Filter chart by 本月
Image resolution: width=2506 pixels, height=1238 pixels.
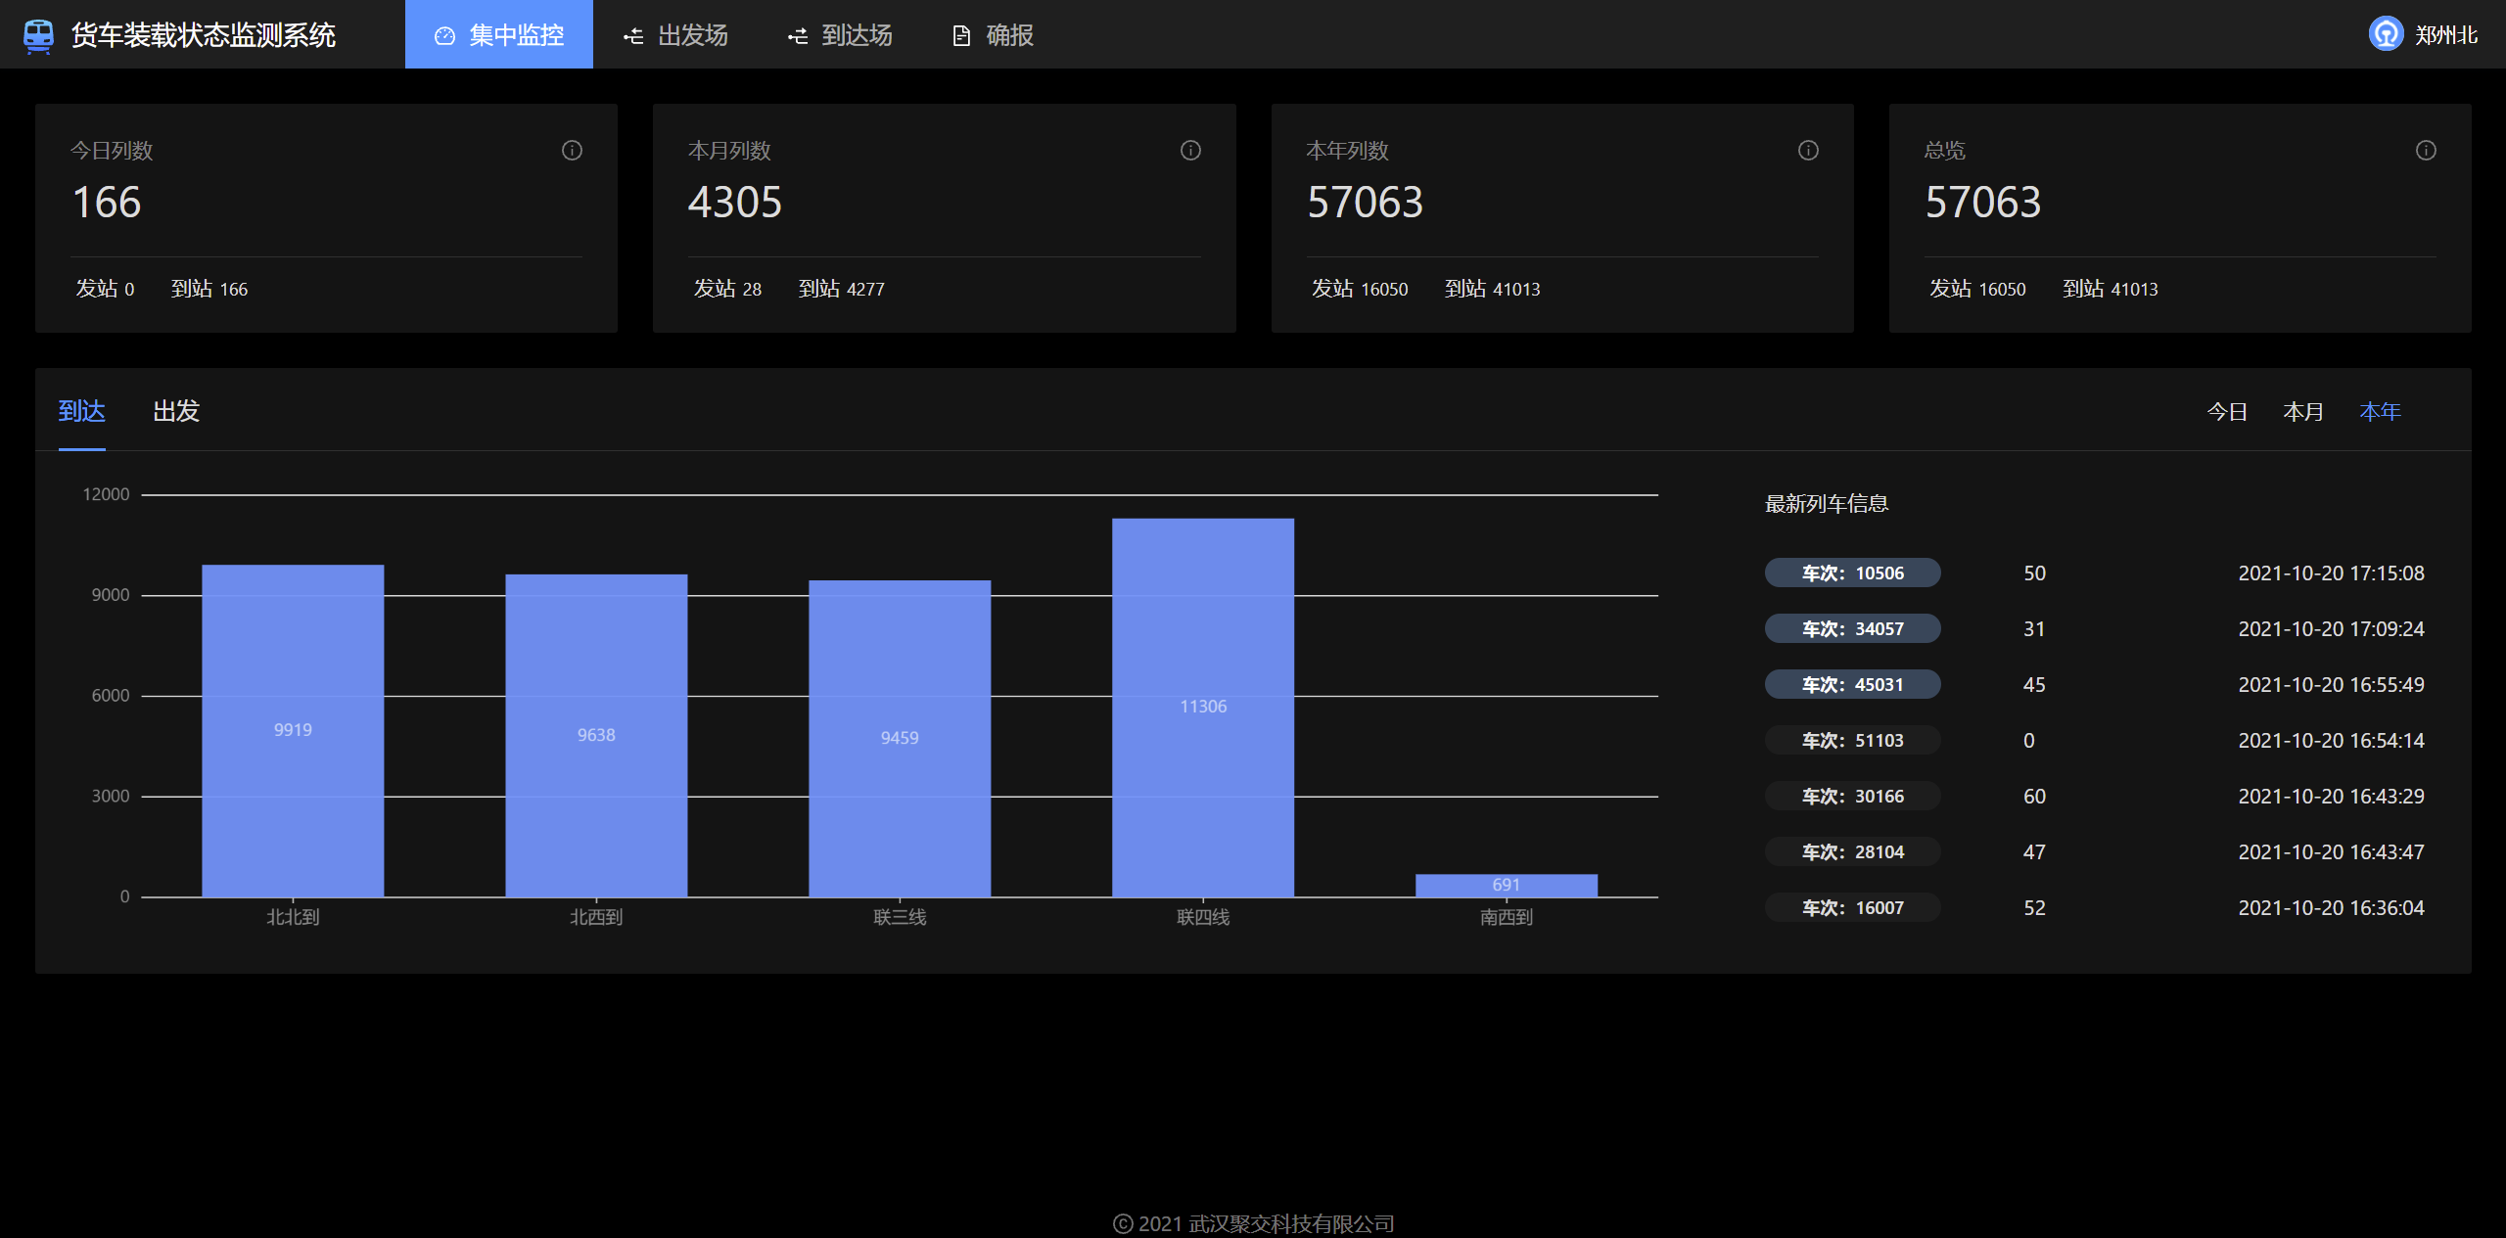point(2303,412)
